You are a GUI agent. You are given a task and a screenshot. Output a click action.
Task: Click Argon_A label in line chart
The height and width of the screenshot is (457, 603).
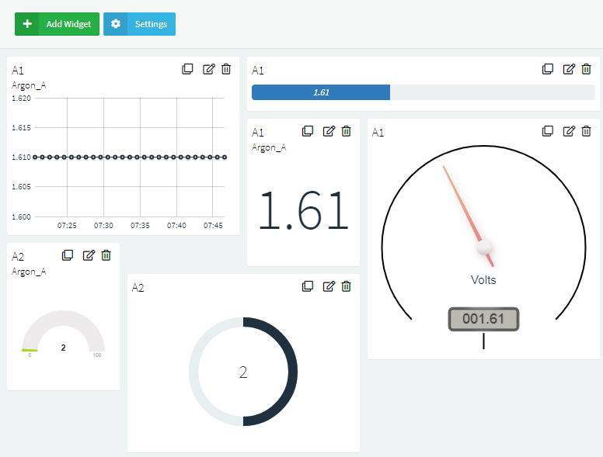(29, 85)
